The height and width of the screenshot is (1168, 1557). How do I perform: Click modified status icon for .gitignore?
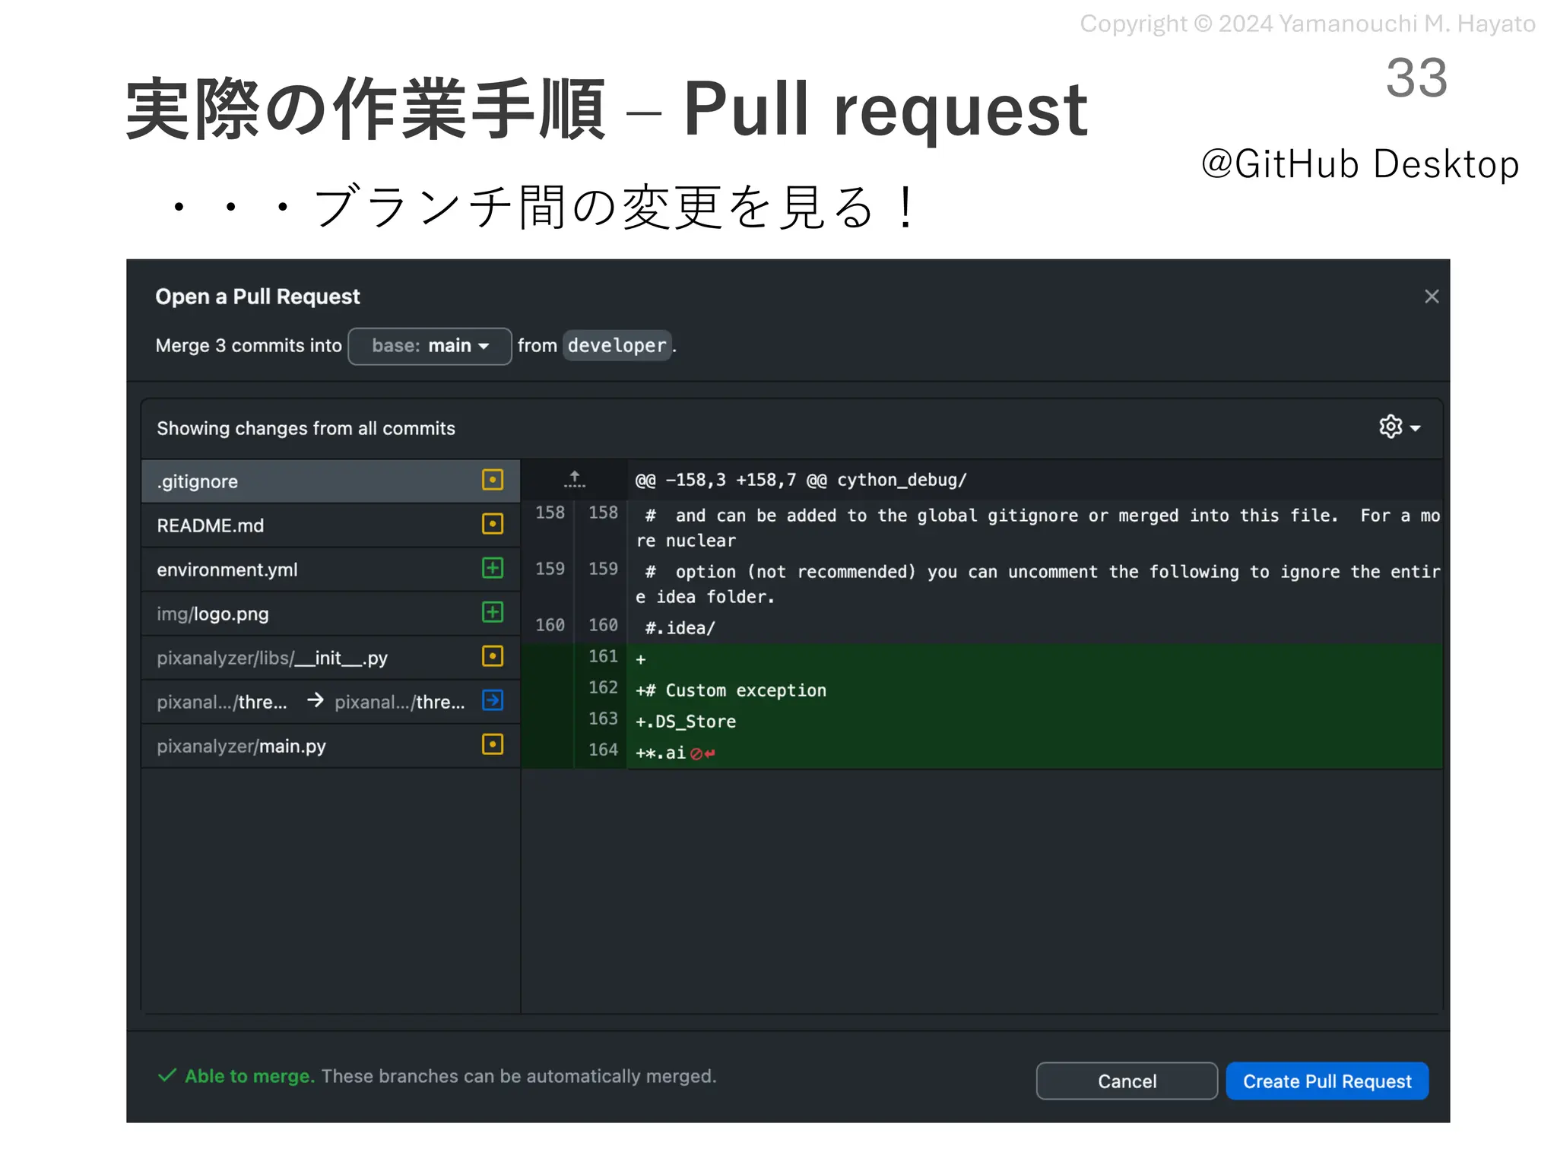tap(493, 480)
